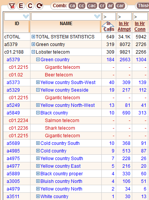The image size is (149, 200).
Task: Expand TOTAL SYSTEM STATISTICS row
Action: 33,37
